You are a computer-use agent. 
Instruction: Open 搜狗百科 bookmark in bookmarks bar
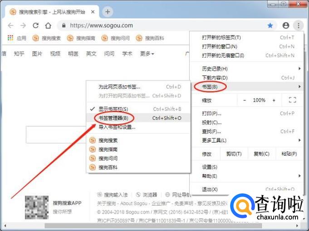(x=150, y=38)
